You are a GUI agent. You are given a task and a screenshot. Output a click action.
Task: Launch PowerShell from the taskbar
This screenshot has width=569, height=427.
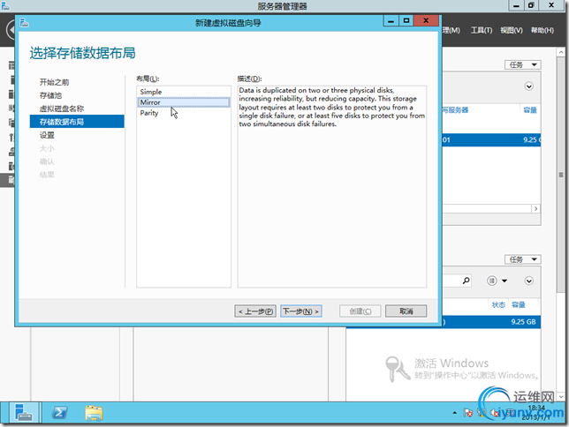[x=60, y=413]
